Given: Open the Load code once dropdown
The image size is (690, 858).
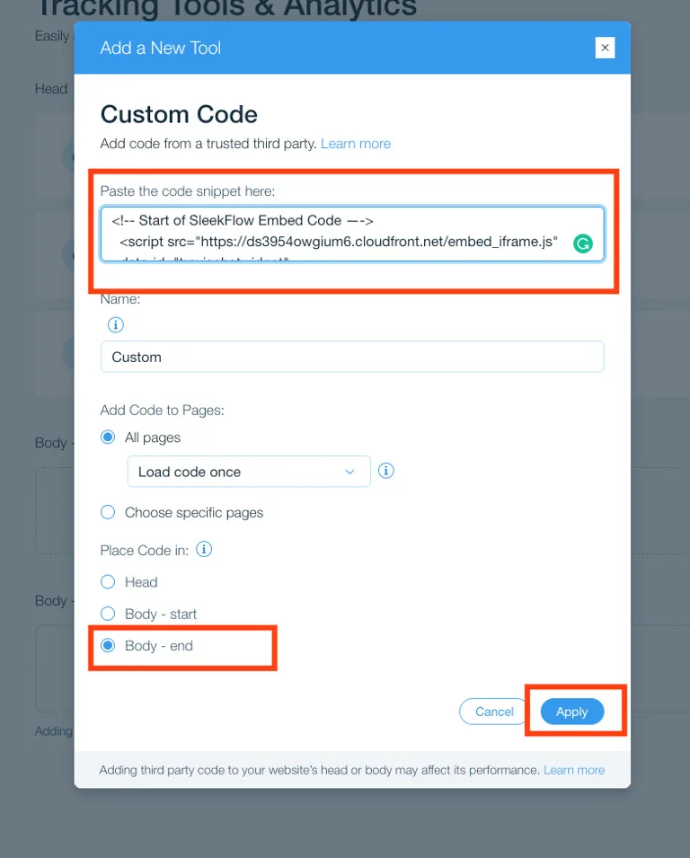Looking at the screenshot, I should [249, 470].
